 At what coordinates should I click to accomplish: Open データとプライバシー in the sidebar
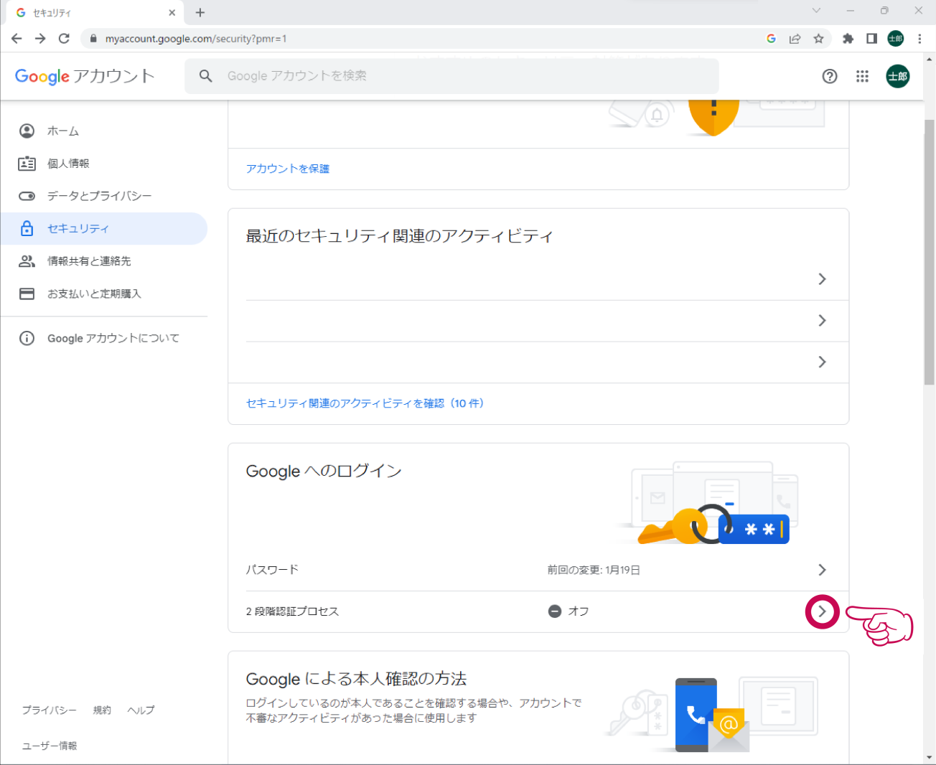(x=104, y=196)
